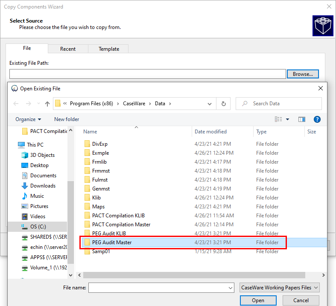The width and height of the screenshot is (336, 306).
Task: Click Program Files (x86) breadcrumb
Action: coord(91,104)
